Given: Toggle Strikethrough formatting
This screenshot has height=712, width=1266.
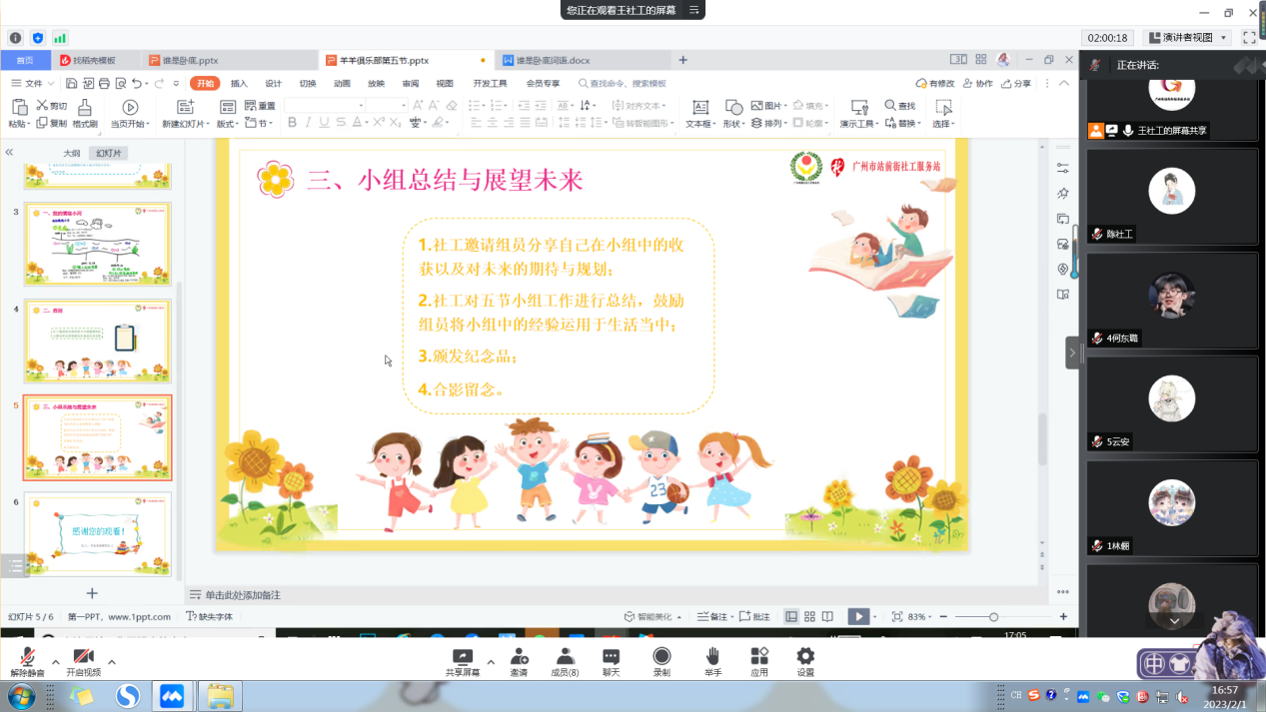Looking at the screenshot, I should coord(341,123).
